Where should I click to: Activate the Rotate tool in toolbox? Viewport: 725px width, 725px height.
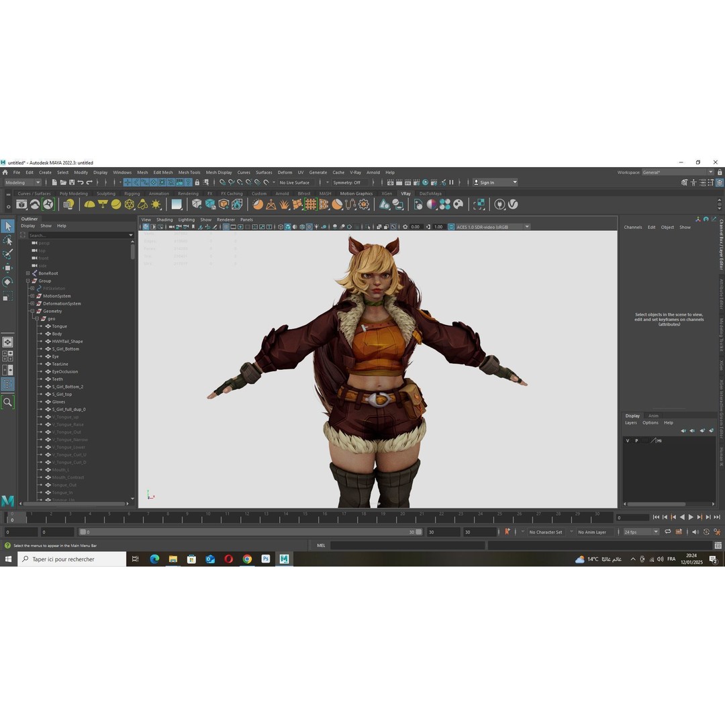[x=8, y=281]
